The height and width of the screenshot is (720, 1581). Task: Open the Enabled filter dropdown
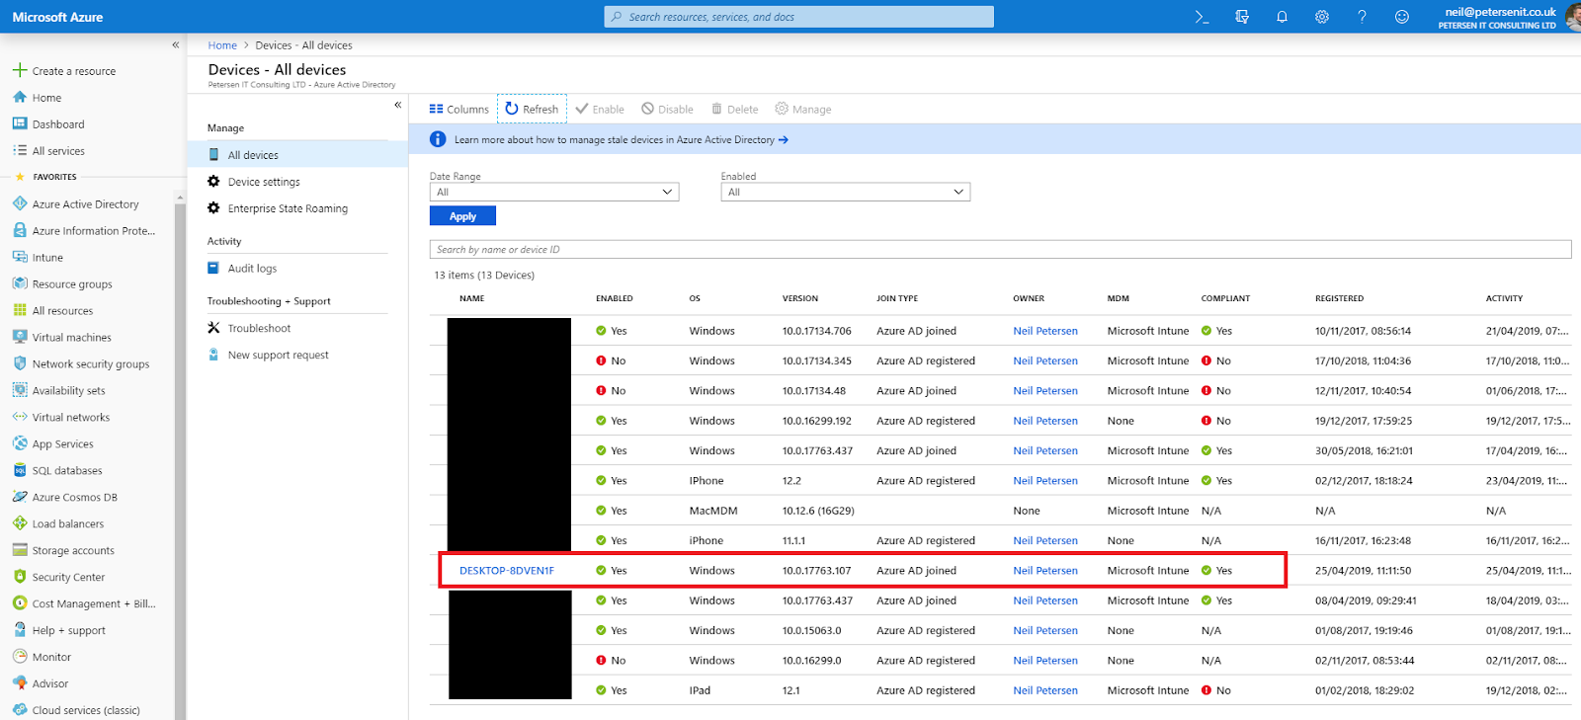[x=846, y=193]
